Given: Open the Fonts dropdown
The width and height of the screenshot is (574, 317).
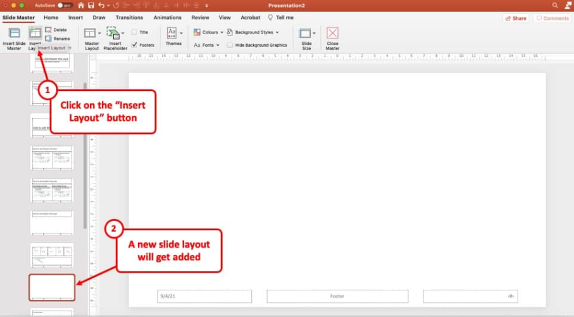Looking at the screenshot, I should pyautogui.click(x=209, y=45).
